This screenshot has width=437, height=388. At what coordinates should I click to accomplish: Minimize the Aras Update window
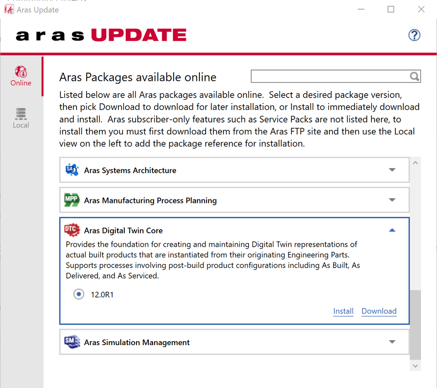click(361, 9)
